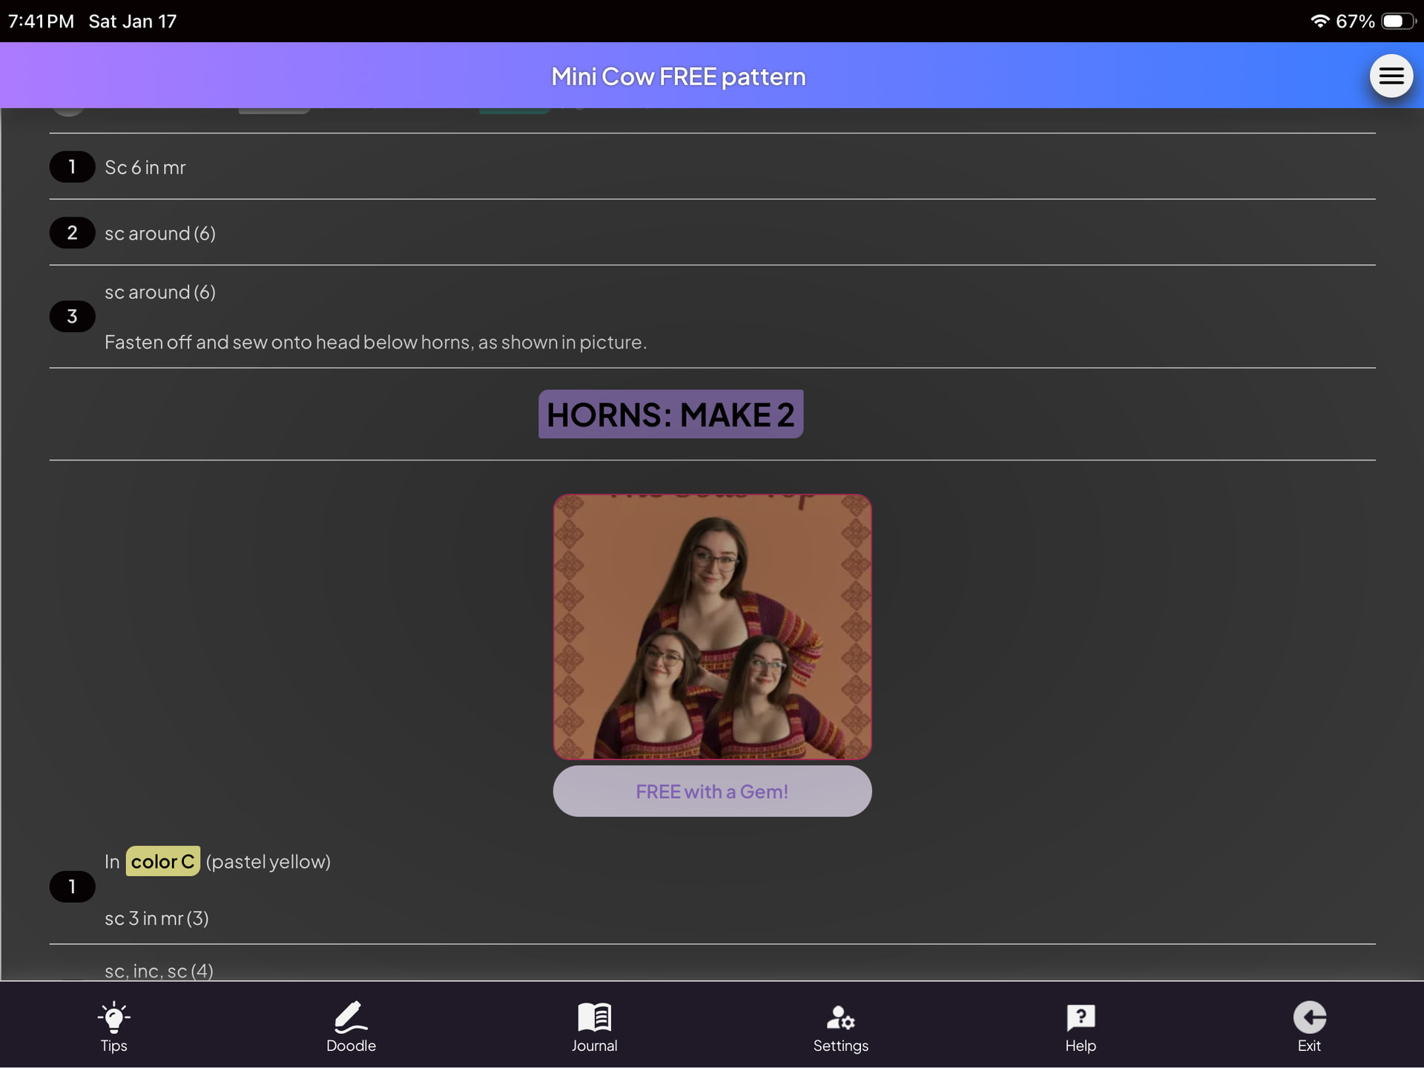The image size is (1424, 1068).
Task: Tap the battery indicator in status bar
Action: (1397, 21)
